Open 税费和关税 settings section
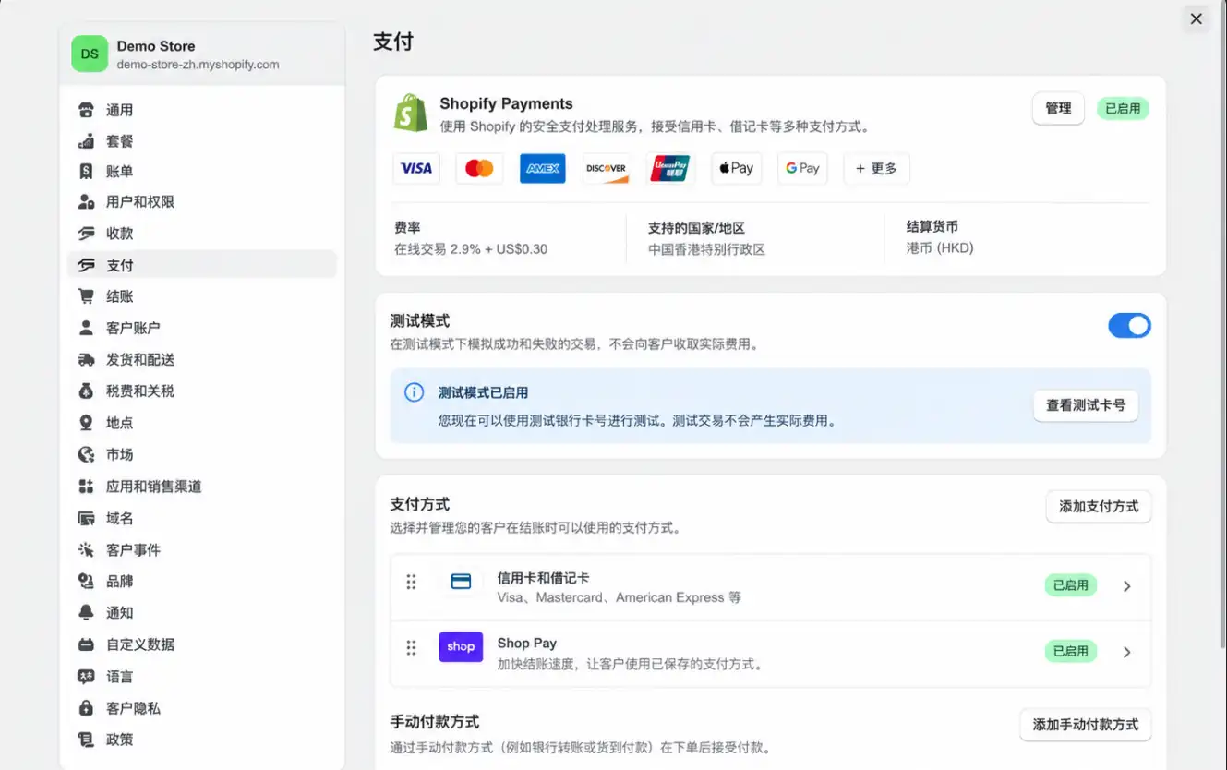 [202, 391]
